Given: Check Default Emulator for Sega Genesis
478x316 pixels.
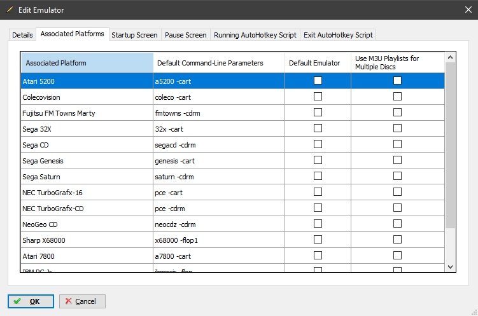Looking at the screenshot, I should [x=318, y=160].
